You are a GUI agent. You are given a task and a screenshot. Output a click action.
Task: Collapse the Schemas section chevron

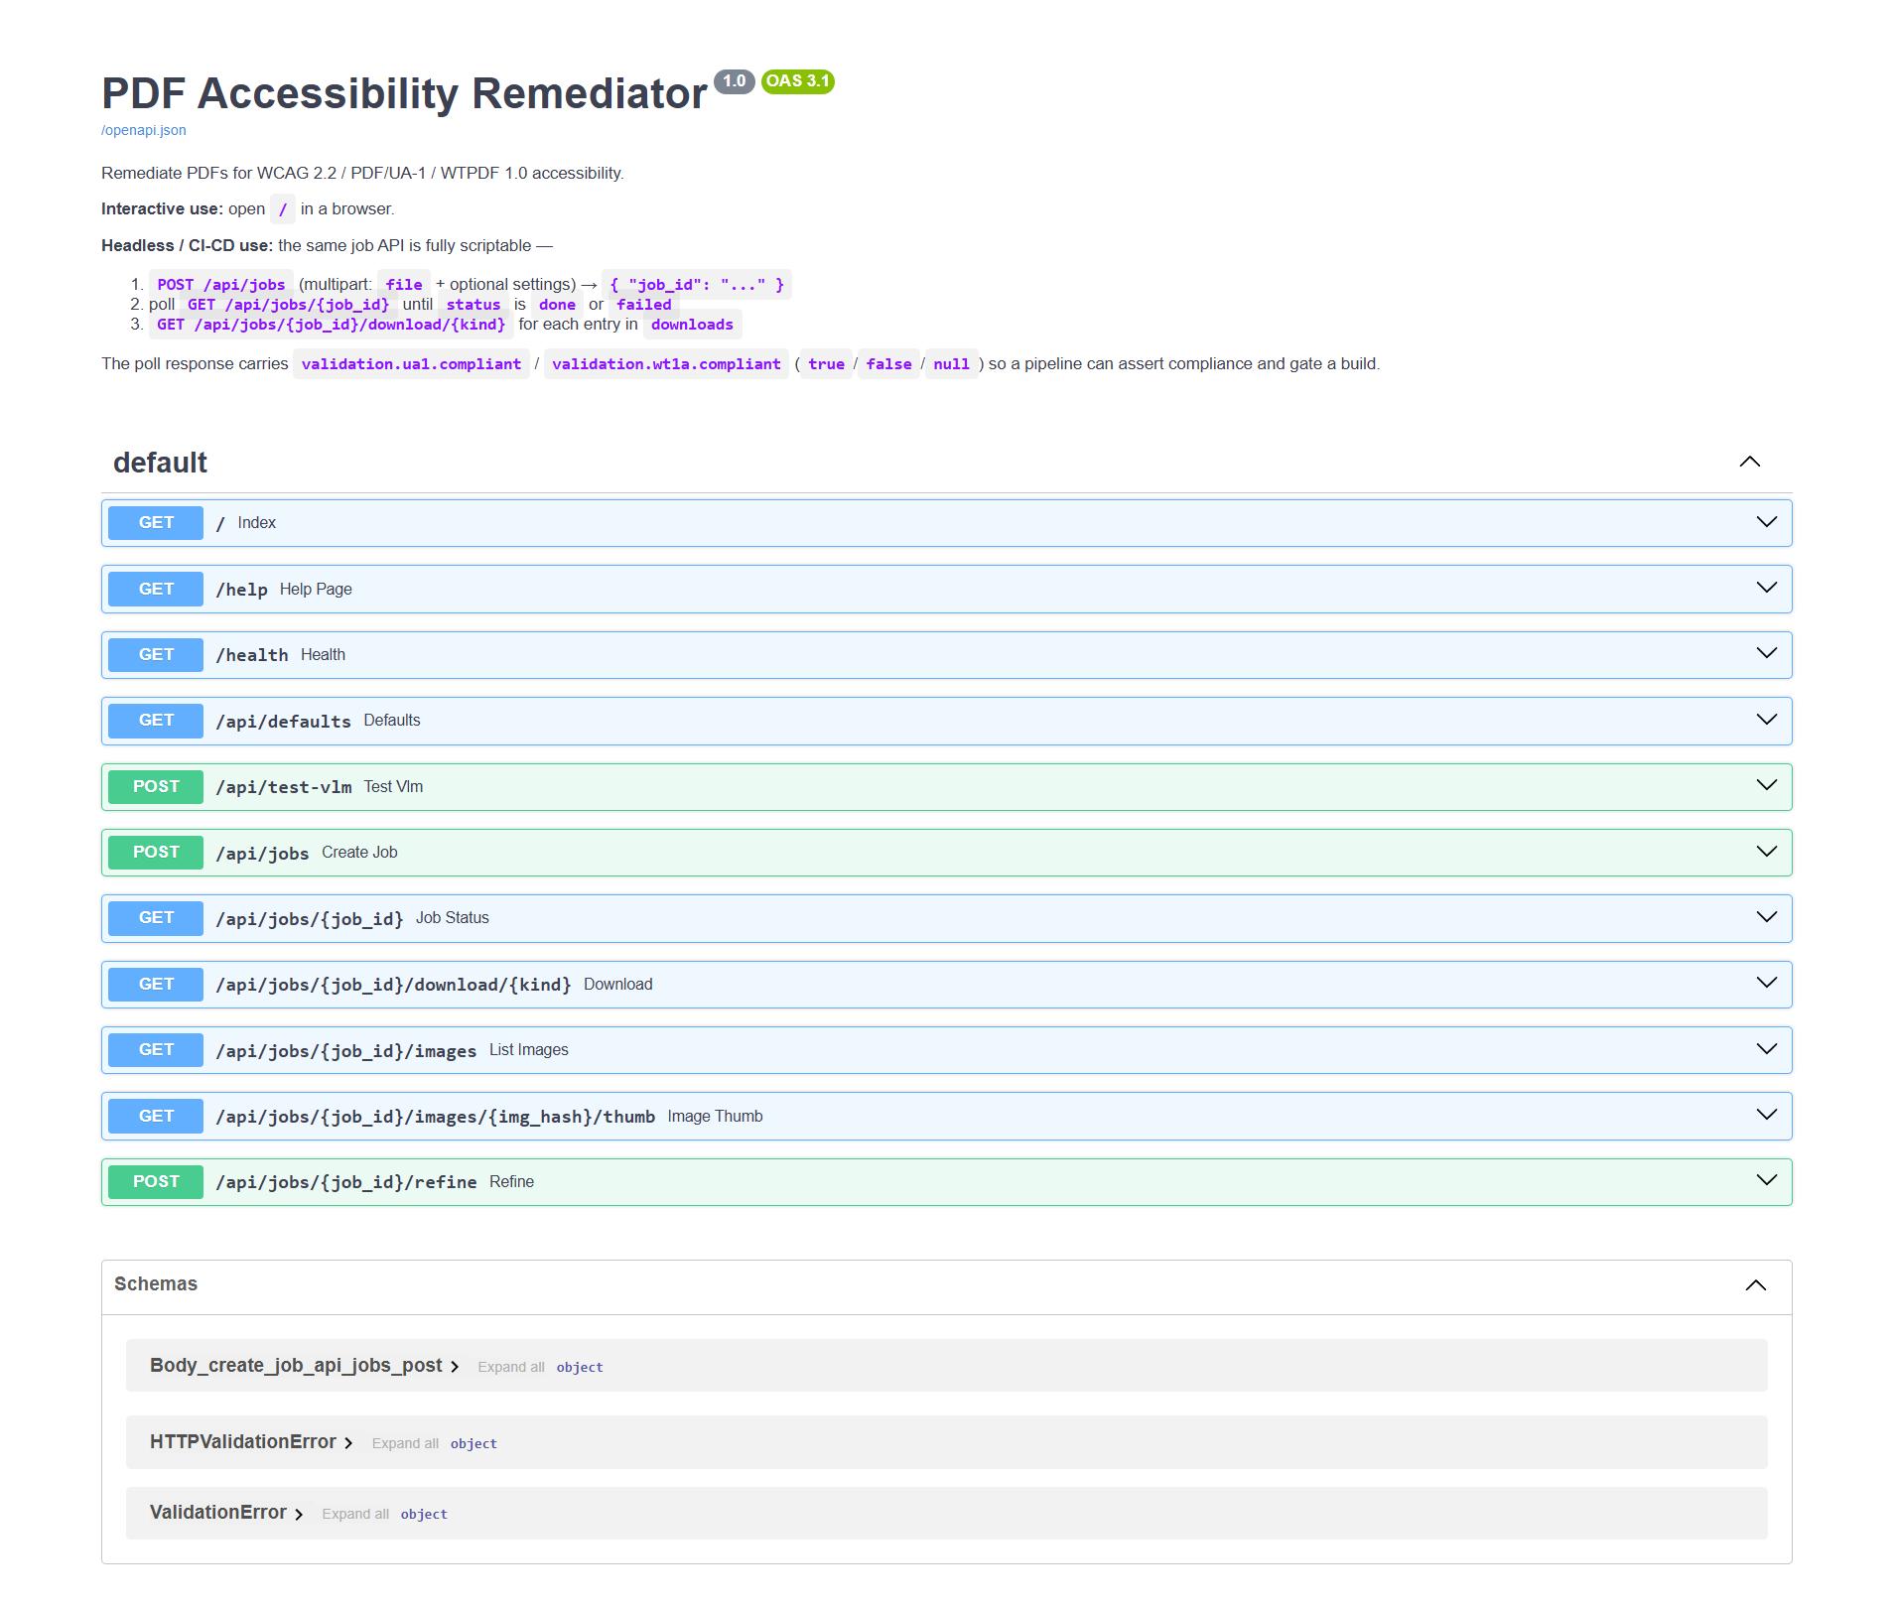click(x=1755, y=1285)
